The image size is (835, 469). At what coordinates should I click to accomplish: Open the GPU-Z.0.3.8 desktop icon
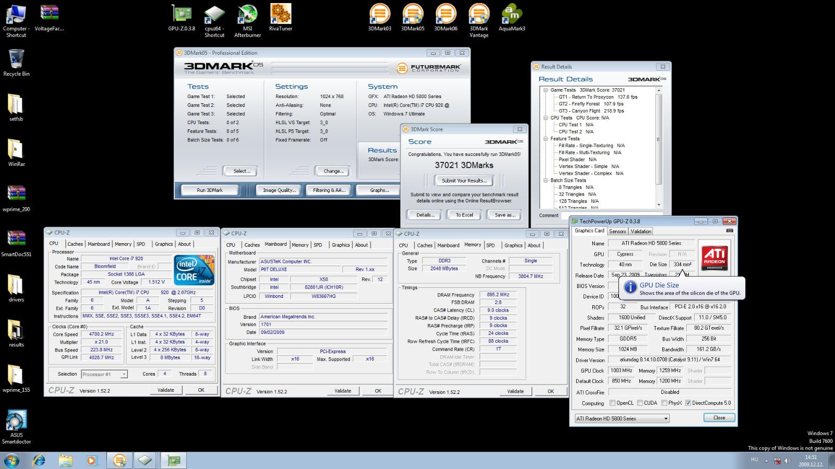[x=182, y=18]
